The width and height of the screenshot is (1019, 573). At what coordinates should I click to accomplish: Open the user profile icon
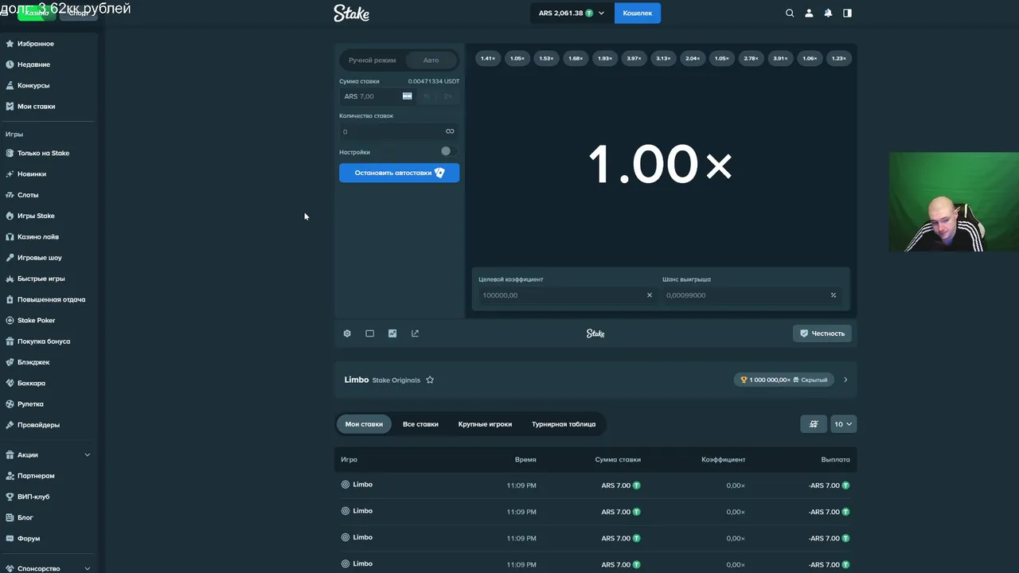point(809,13)
